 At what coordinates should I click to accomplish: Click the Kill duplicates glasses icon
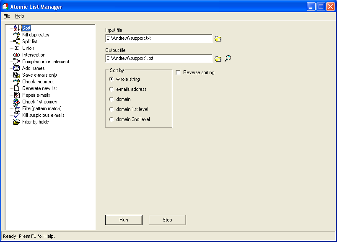pos(16,35)
